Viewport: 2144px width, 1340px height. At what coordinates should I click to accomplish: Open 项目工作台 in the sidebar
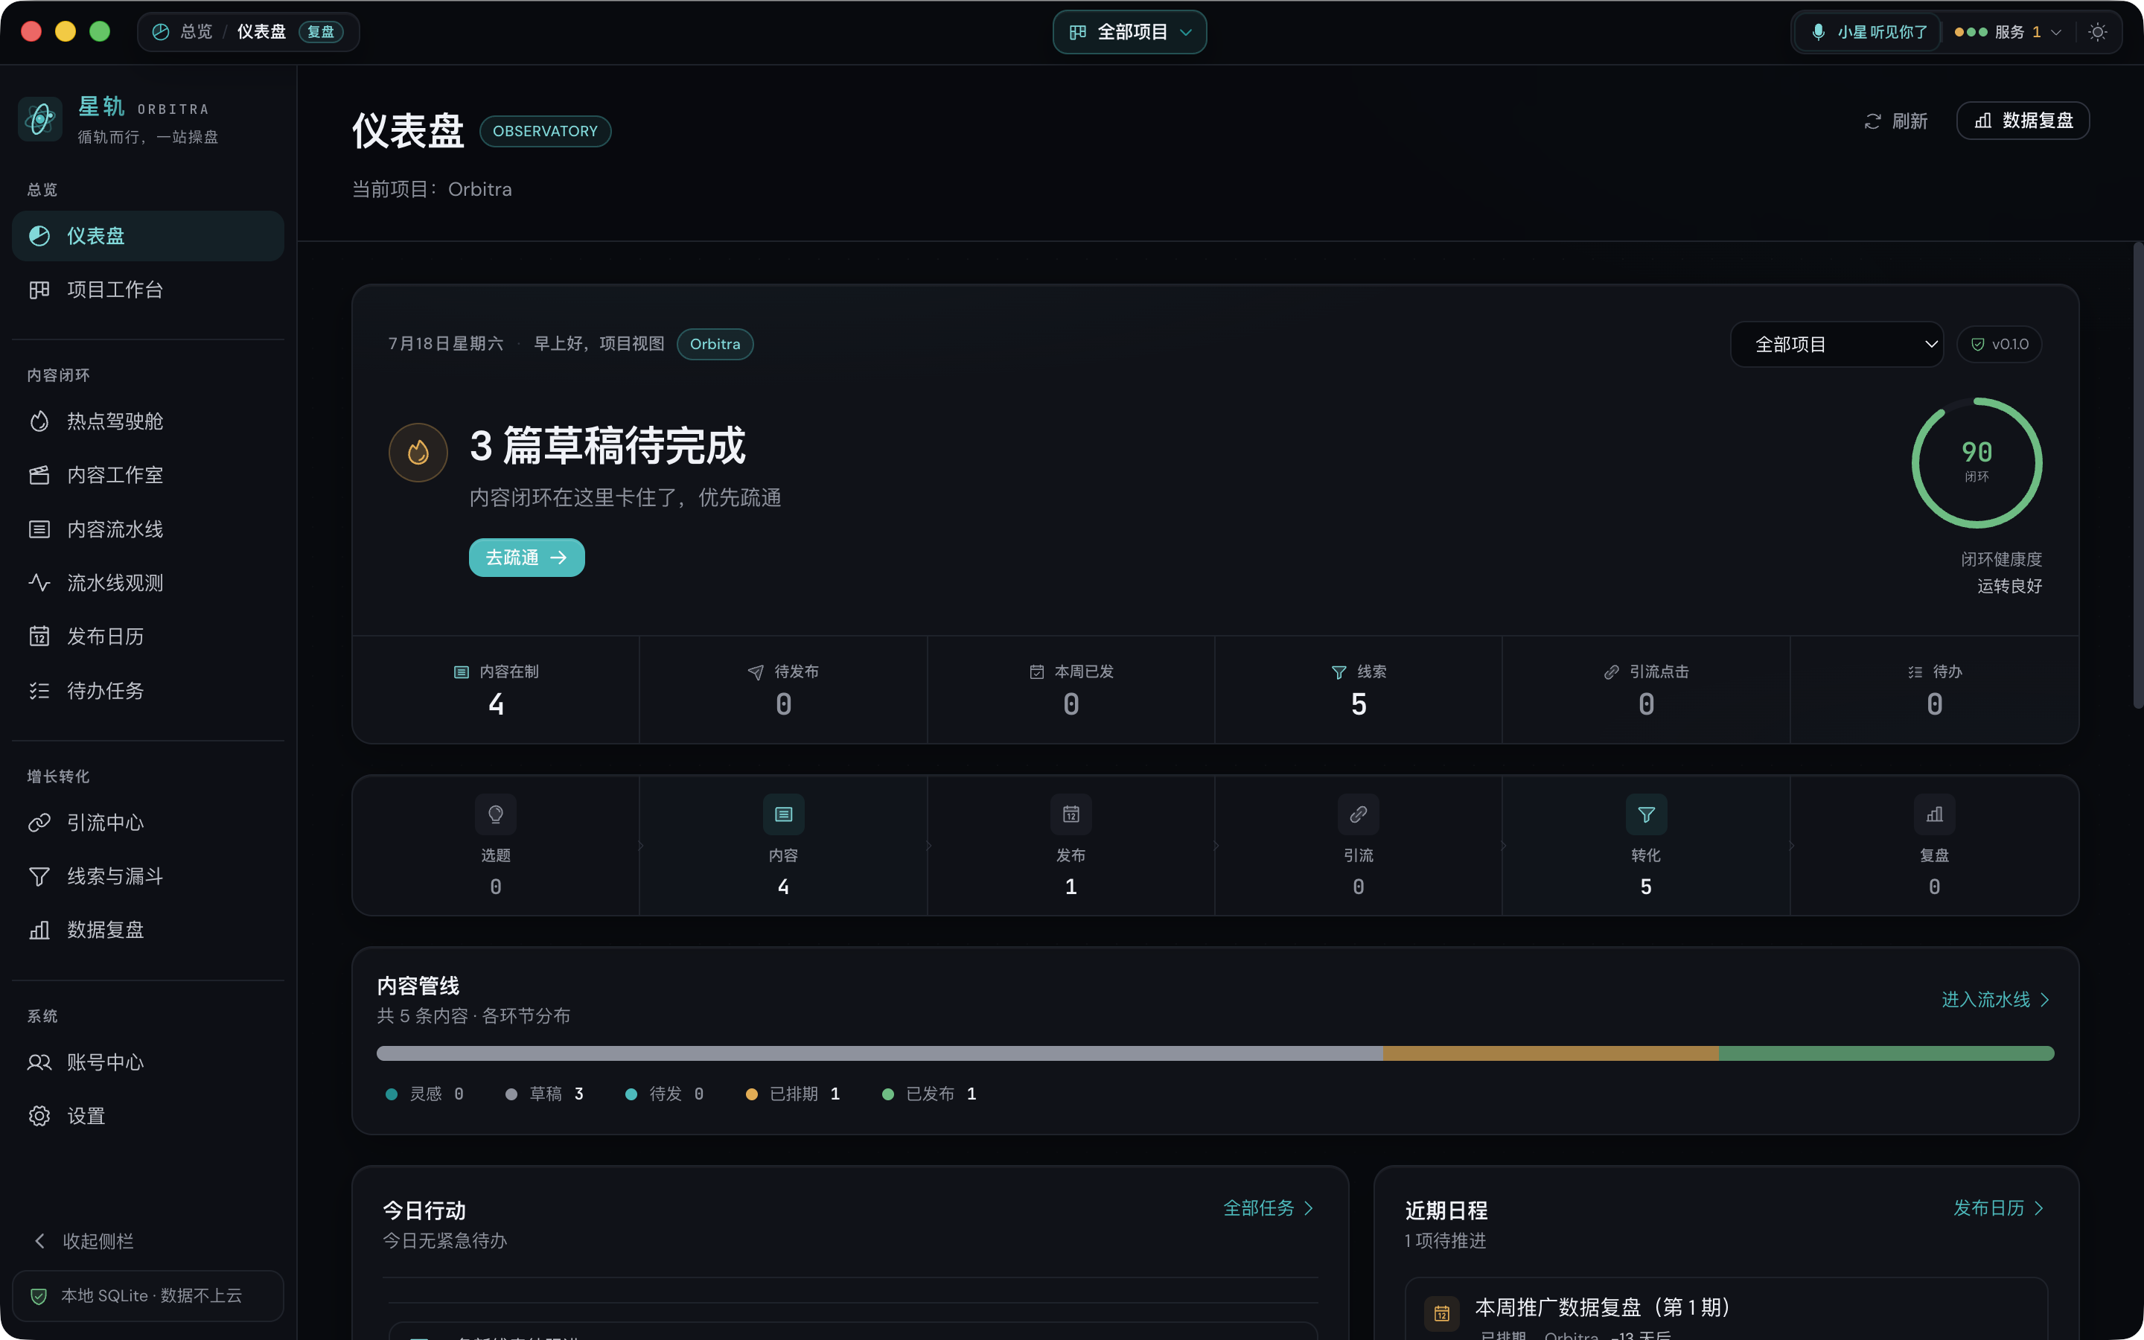click(148, 290)
